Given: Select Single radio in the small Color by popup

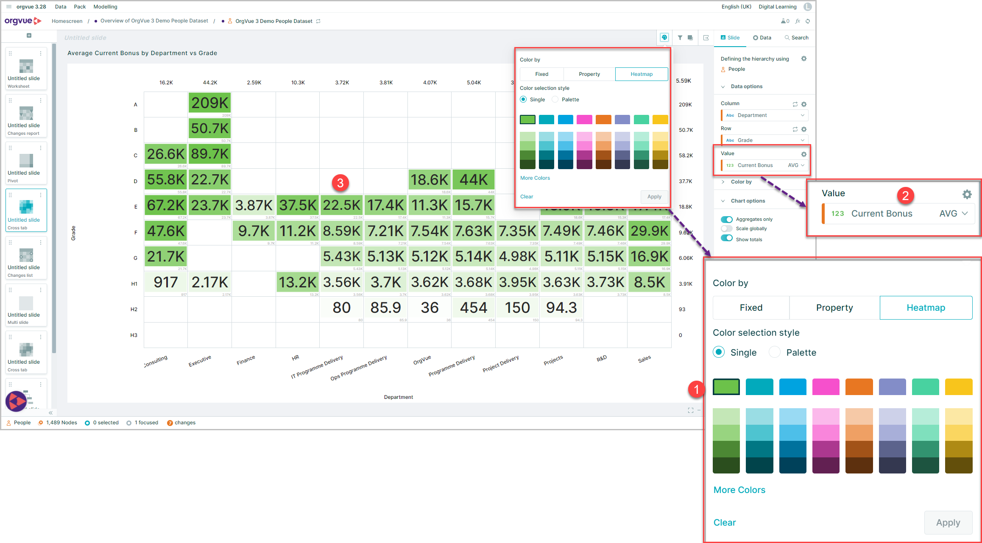Looking at the screenshot, I should pos(523,99).
